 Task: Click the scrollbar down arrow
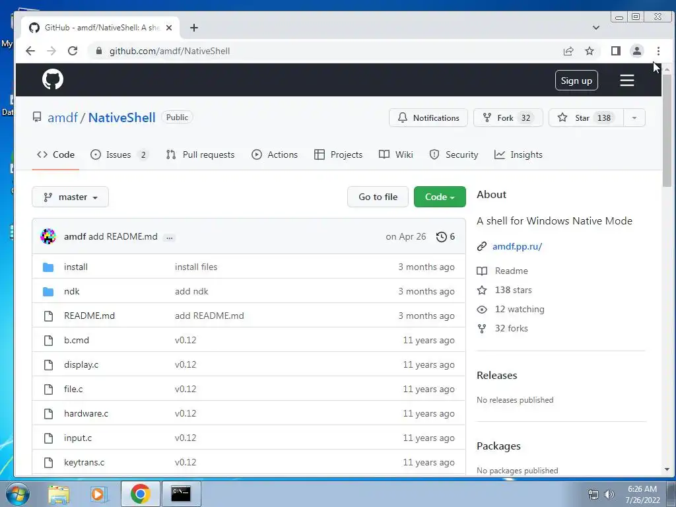pyautogui.click(x=667, y=469)
